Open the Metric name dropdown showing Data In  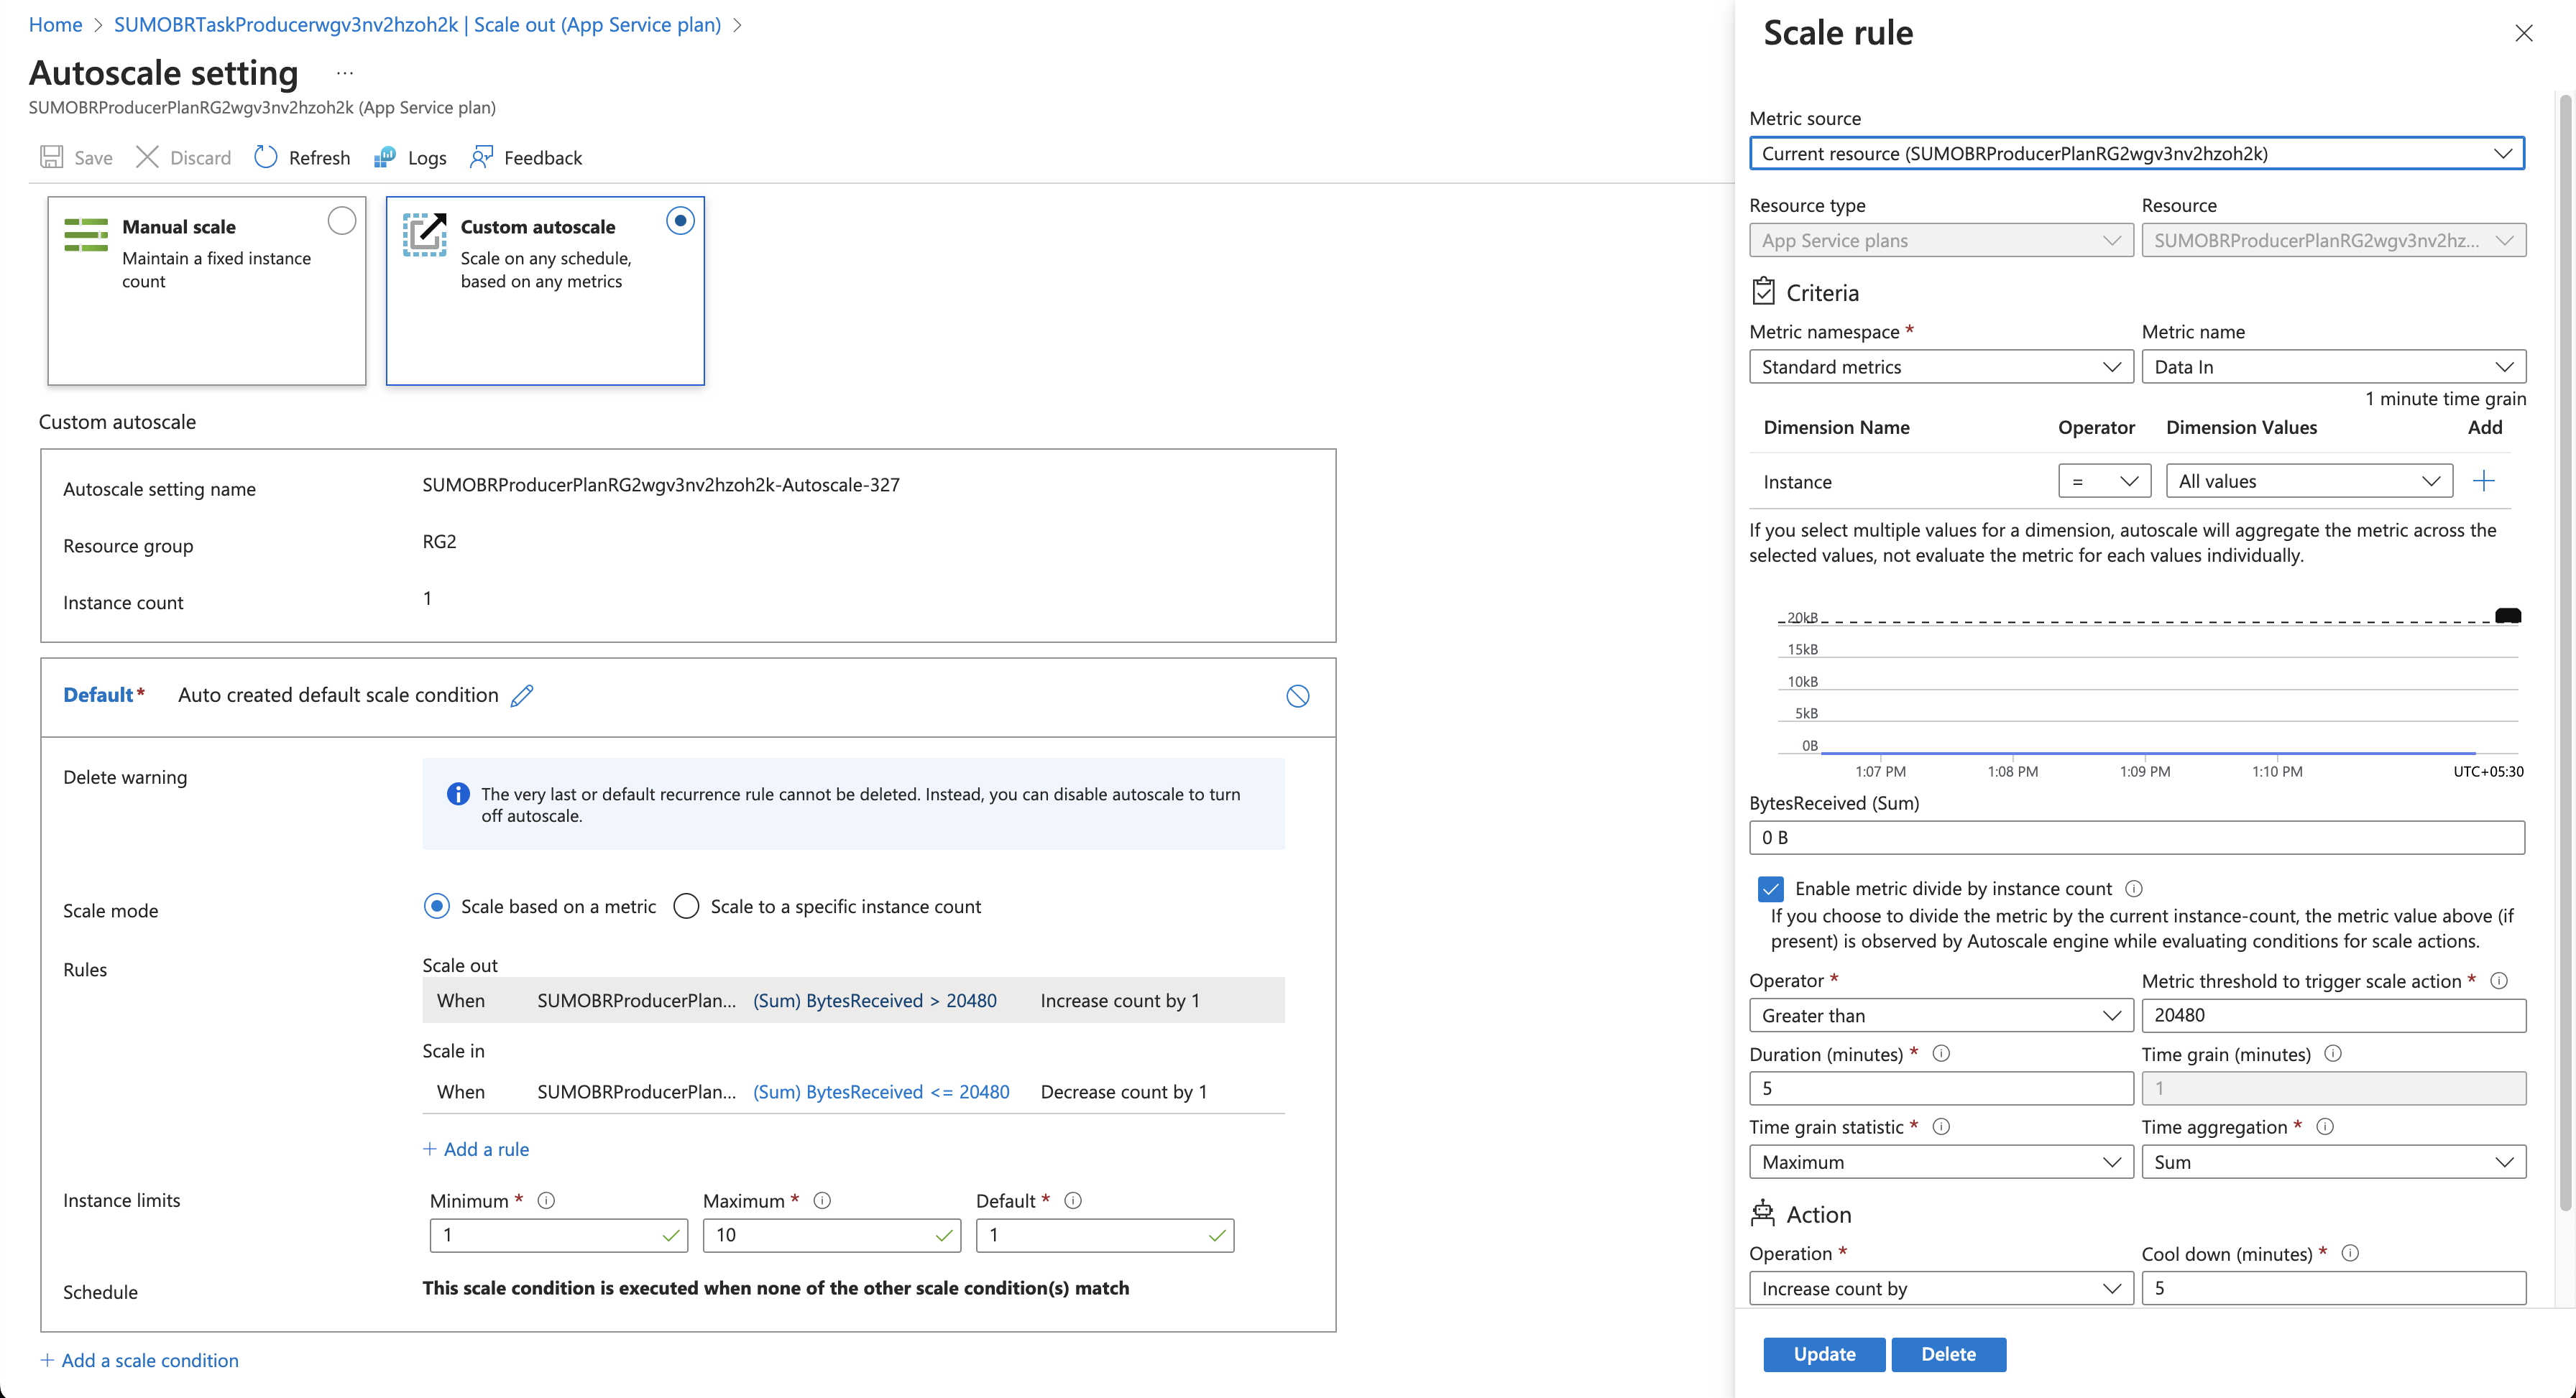click(2333, 366)
